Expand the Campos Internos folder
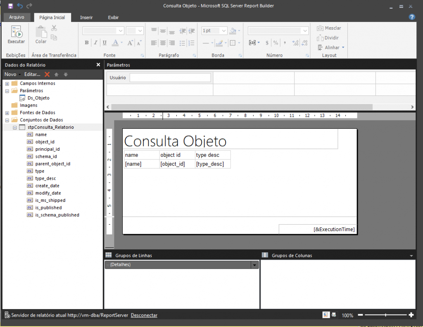This screenshot has width=423, height=327. pyautogui.click(x=7, y=83)
